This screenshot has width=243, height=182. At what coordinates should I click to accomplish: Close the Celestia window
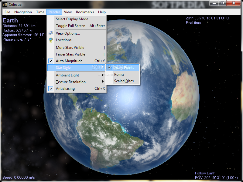[234, 3]
